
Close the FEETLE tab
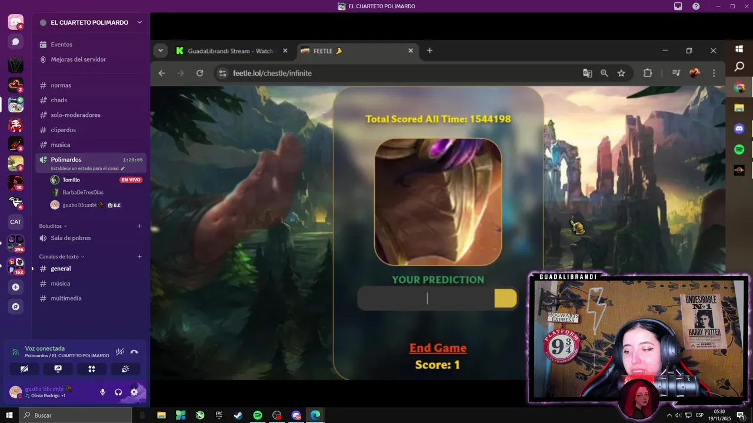(411, 51)
